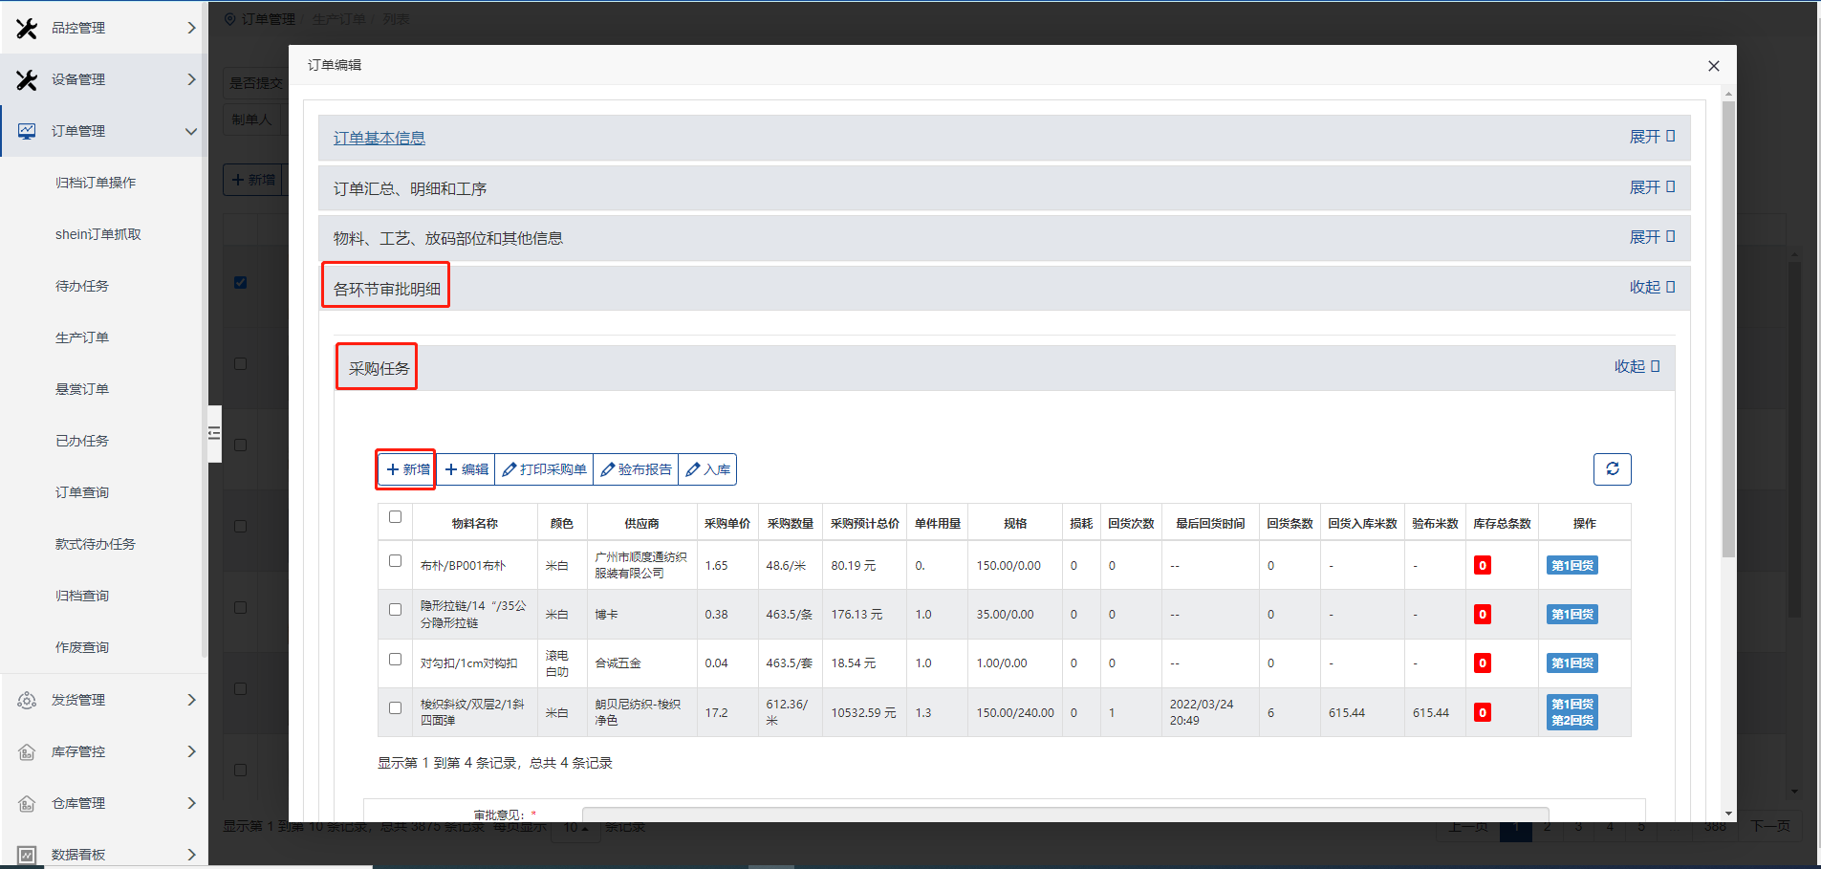The height and width of the screenshot is (869, 1821).
Task: Open 生产订单 in the sidebar
Action: (x=82, y=337)
